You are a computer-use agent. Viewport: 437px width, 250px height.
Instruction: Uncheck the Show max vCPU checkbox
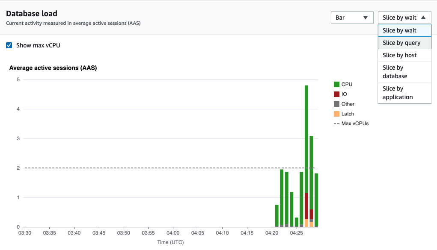9,45
